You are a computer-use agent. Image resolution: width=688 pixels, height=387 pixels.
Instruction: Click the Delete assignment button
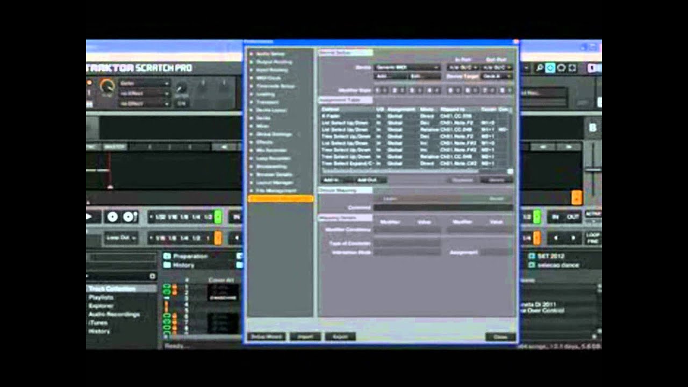pyautogui.click(x=496, y=180)
